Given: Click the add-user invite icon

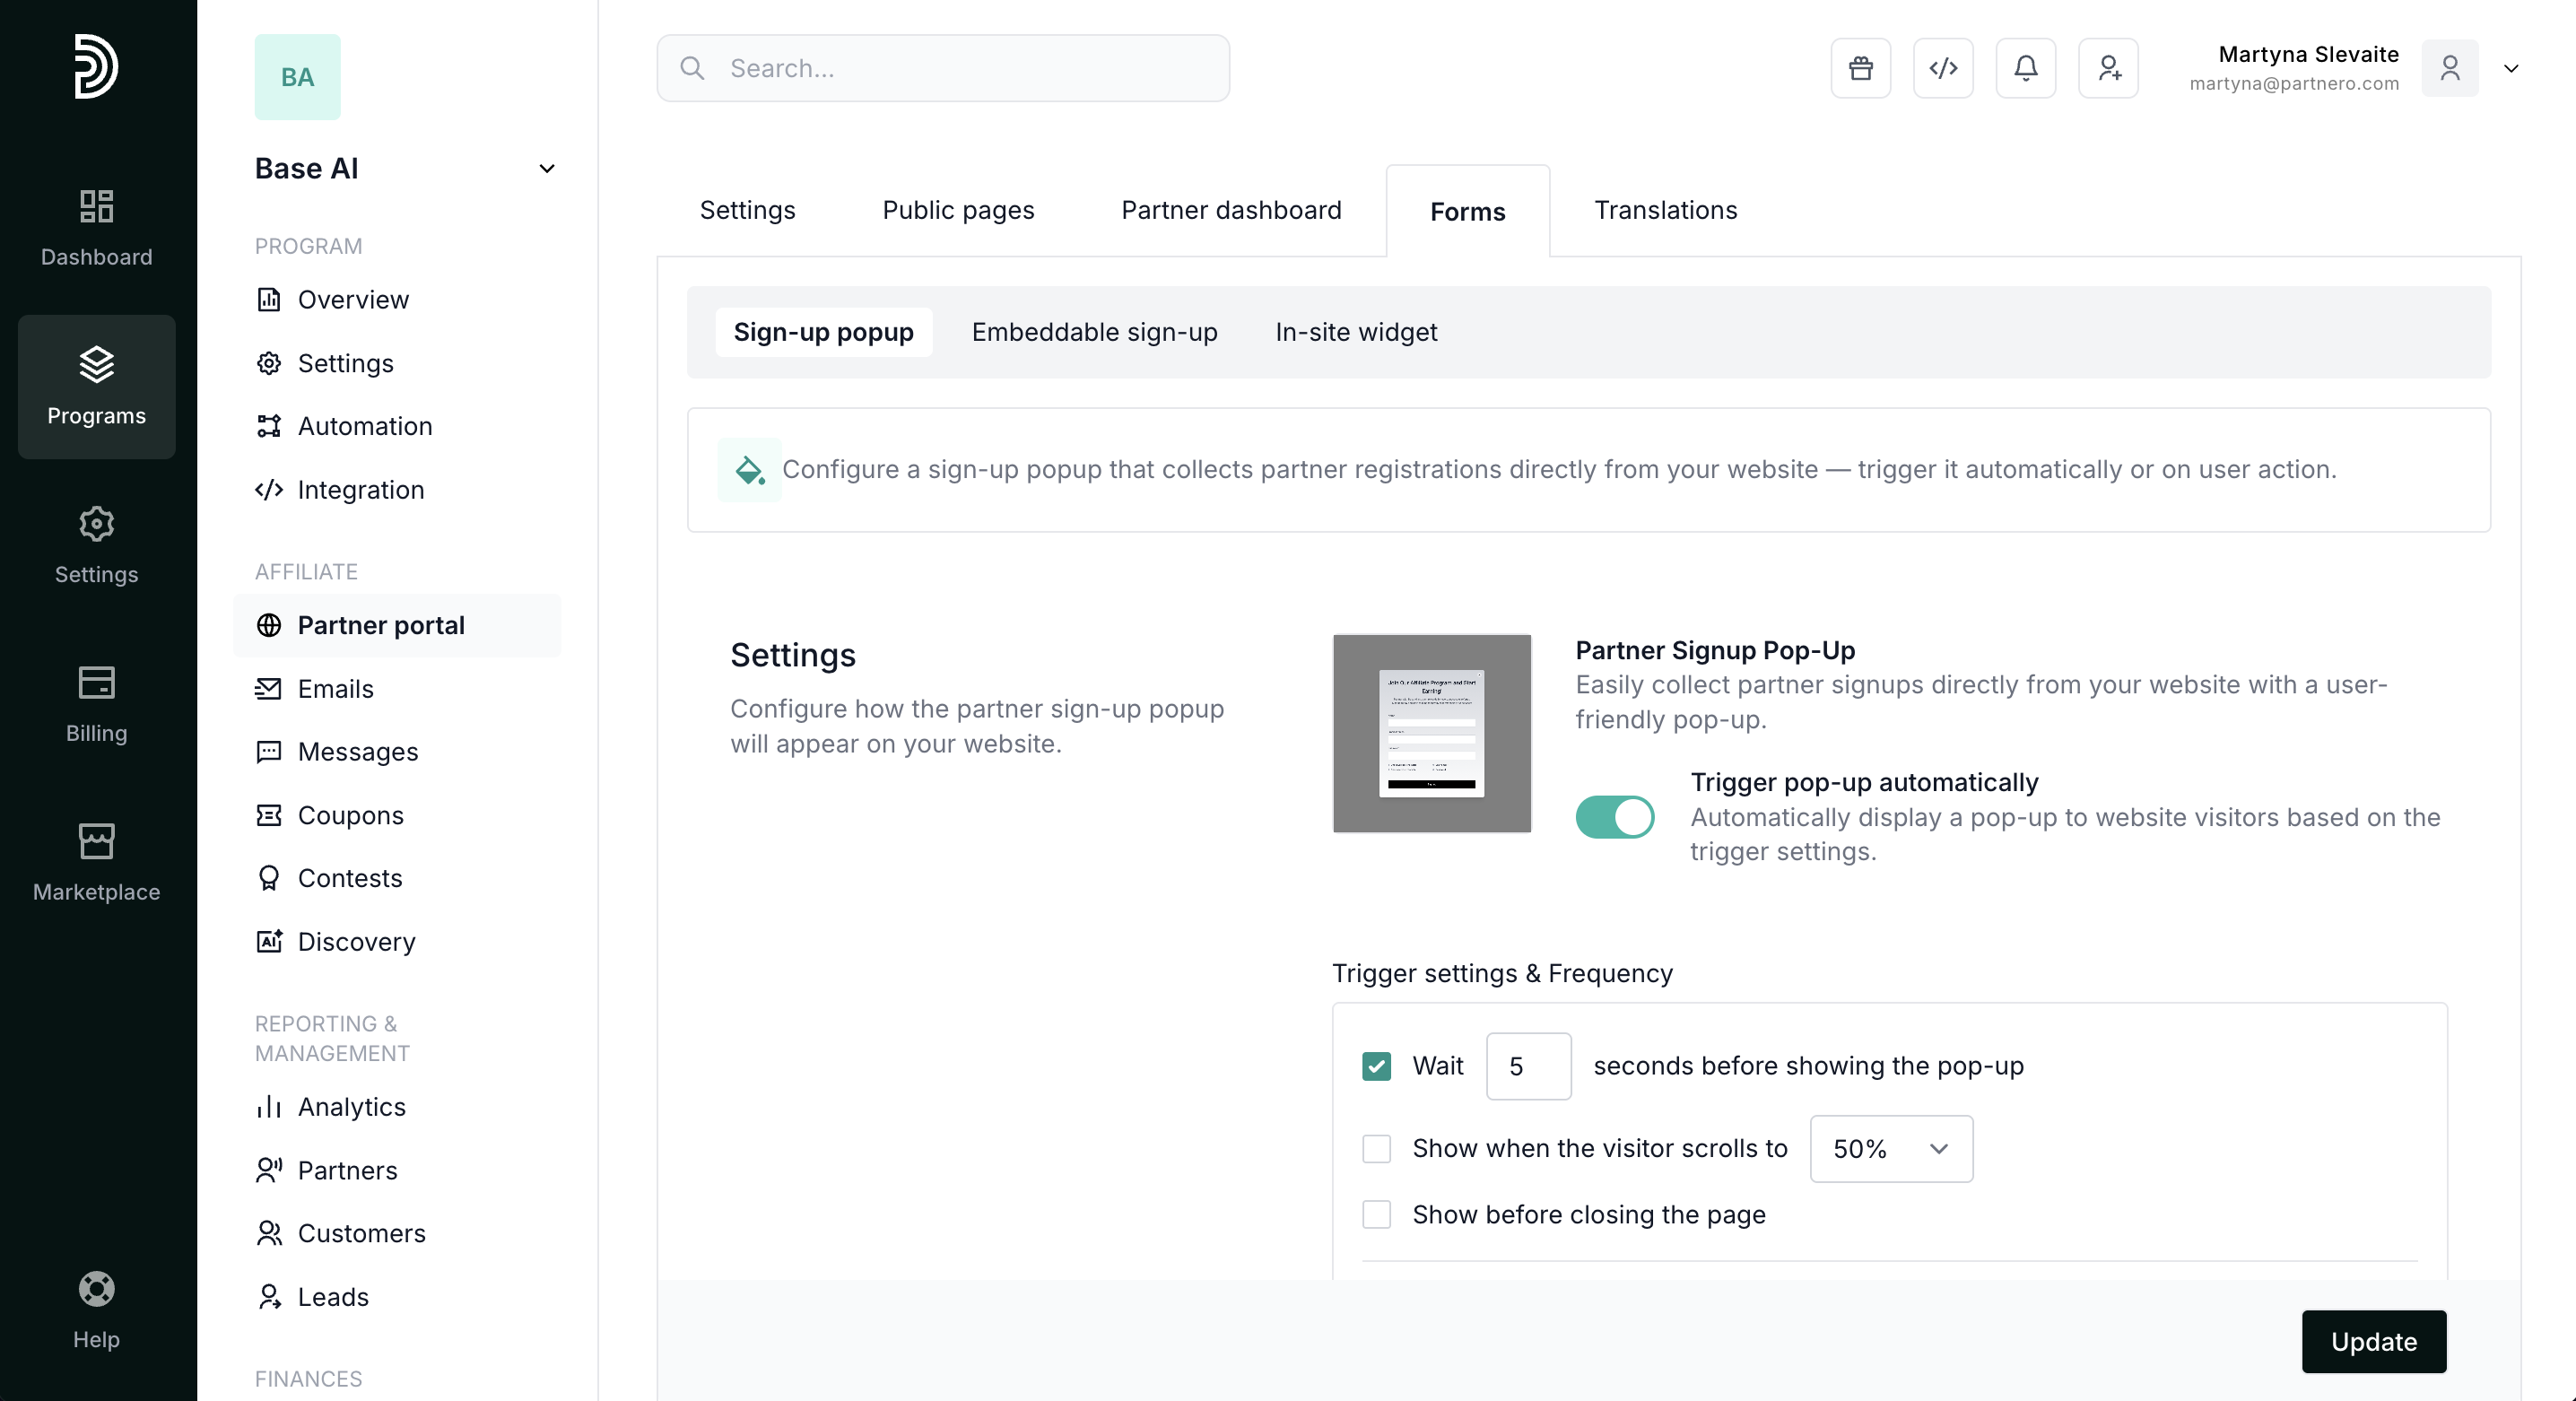Looking at the screenshot, I should (2108, 68).
